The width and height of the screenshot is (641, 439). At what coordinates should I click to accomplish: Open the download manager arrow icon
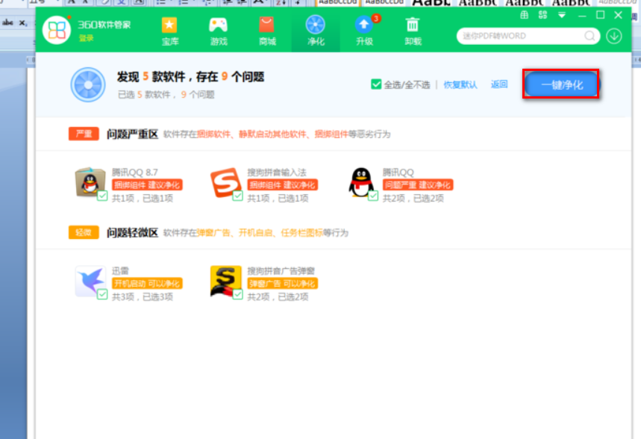[x=614, y=36]
